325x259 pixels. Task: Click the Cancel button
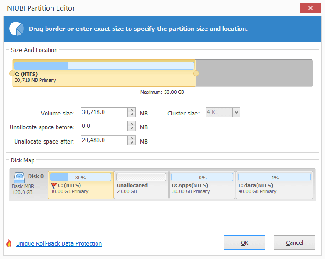(295, 242)
